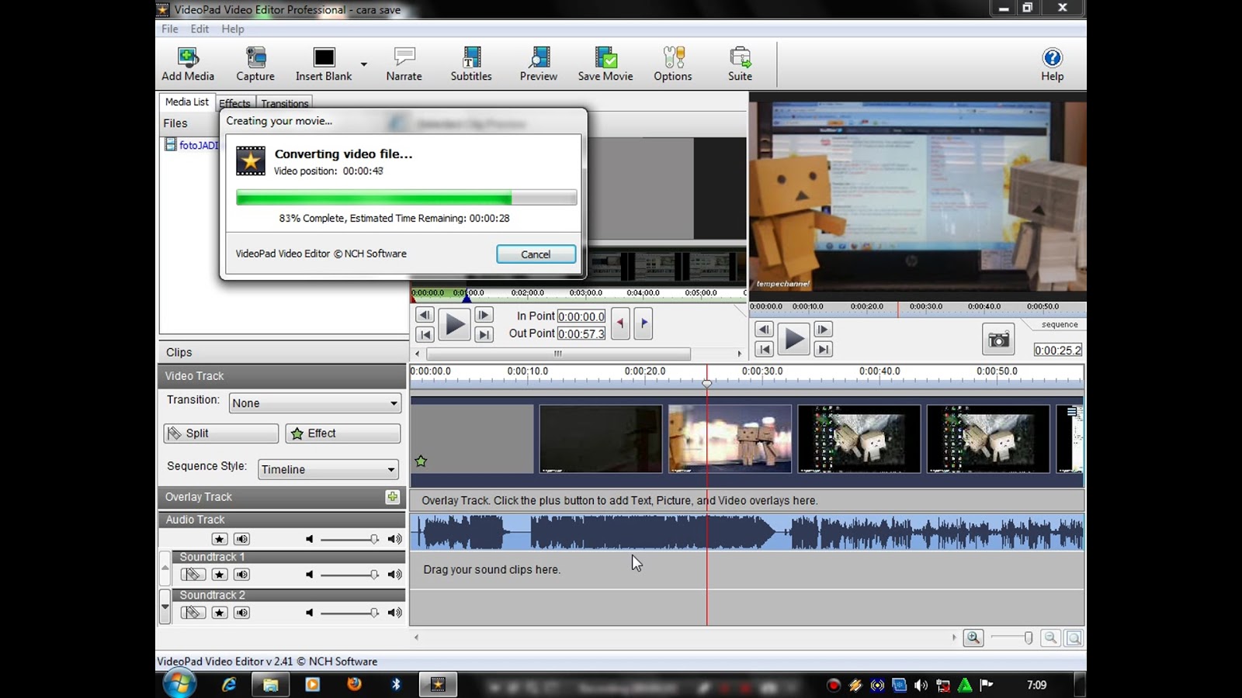Open Firefox from the taskbar
Viewport: 1242px width, 698px height.
(354, 684)
